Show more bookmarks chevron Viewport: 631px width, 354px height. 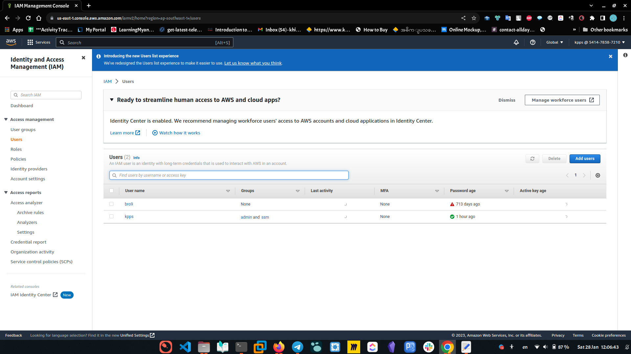574,29
